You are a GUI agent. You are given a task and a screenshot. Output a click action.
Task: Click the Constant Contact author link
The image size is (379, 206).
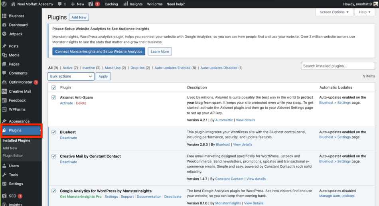coord(229,179)
